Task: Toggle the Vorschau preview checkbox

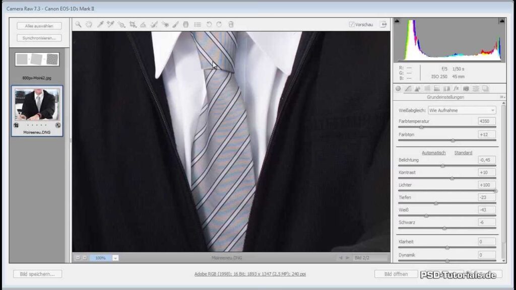Action: coord(352,24)
